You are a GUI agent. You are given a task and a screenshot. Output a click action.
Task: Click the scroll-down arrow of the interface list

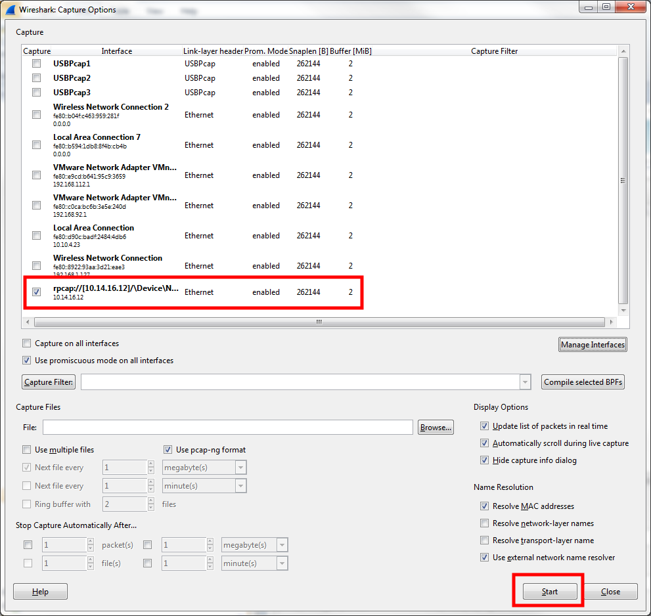623,311
